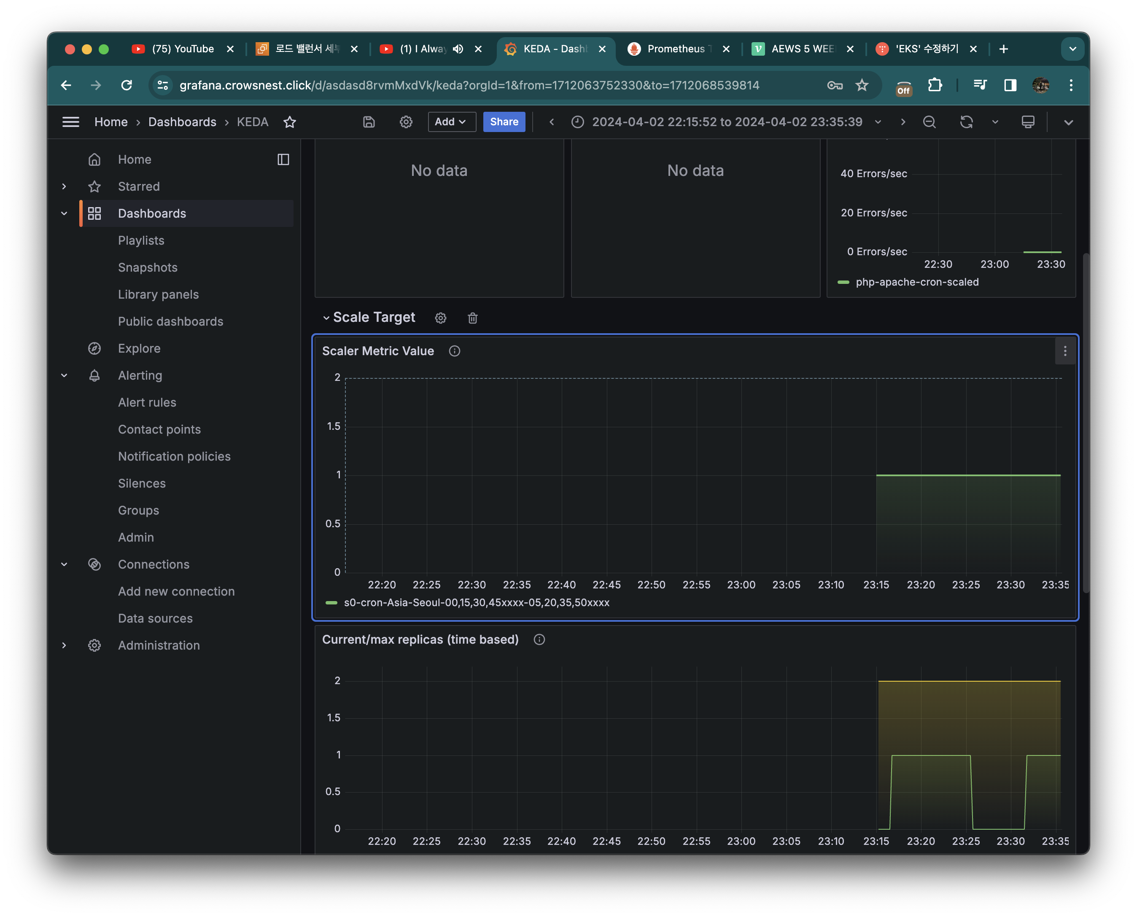This screenshot has width=1137, height=917.
Task: Open Scaler Metric Value panel menu dots
Action: [x=1064, y=351]
